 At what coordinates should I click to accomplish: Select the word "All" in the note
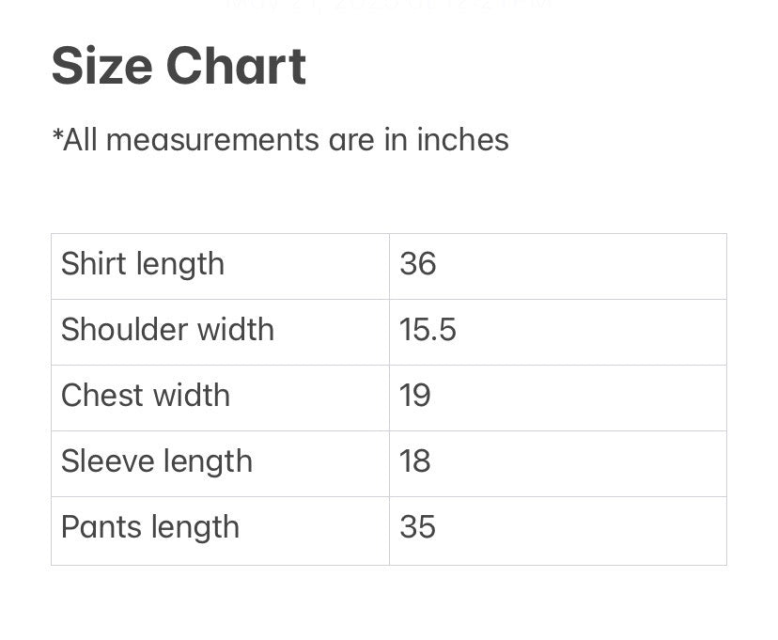(x=80, y=140)
